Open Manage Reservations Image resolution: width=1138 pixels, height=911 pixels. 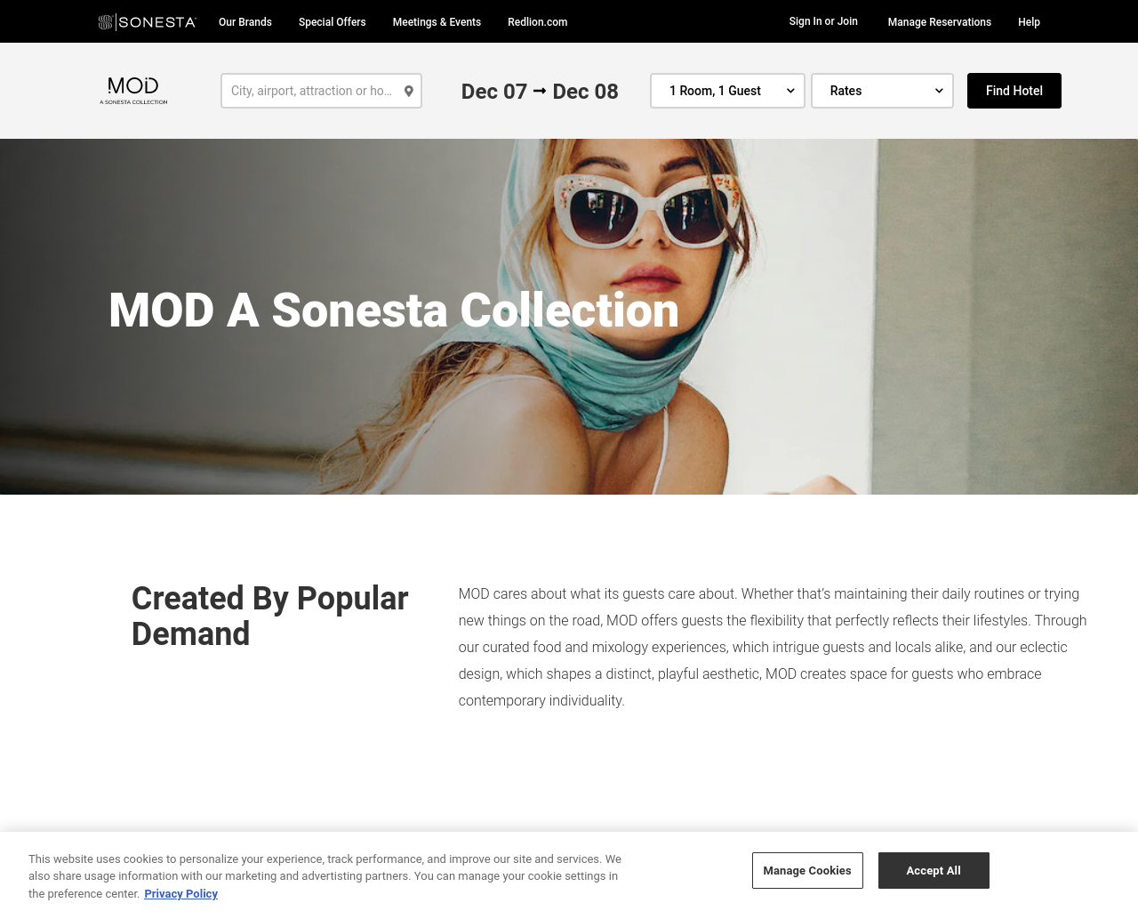click(x=939, y=21)
